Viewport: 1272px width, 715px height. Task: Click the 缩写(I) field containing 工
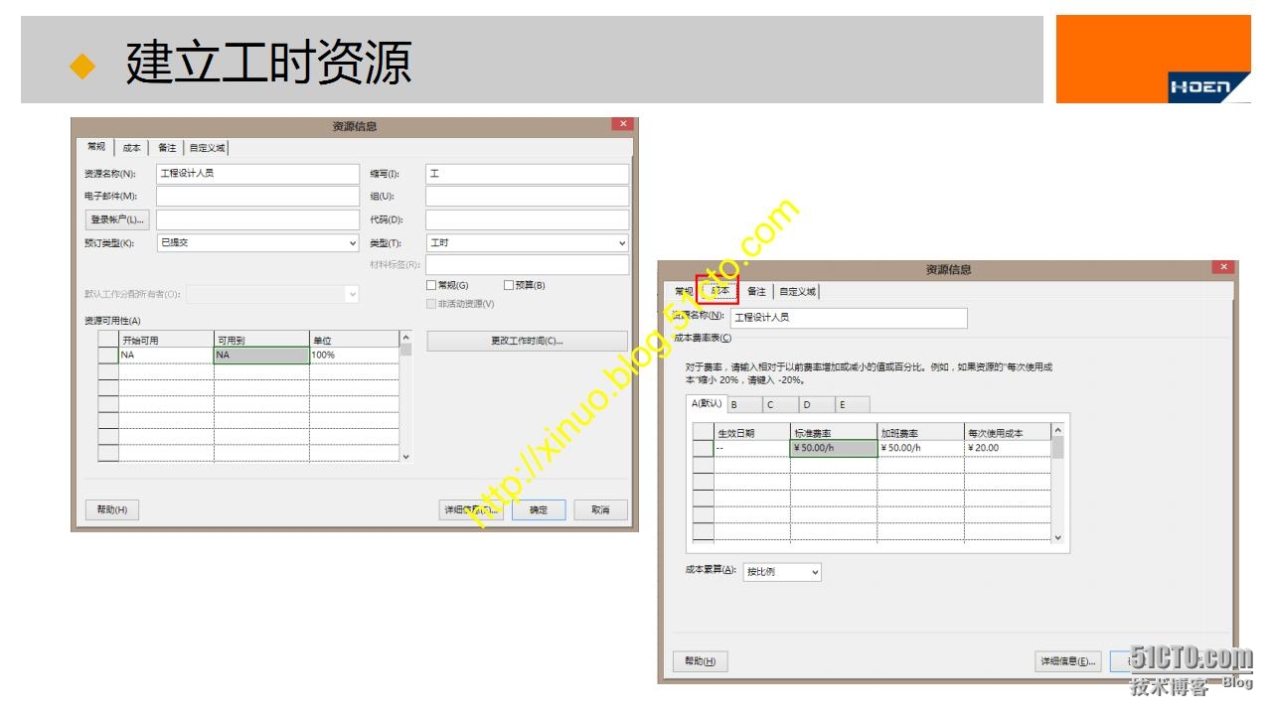click(x=527, y=174)
